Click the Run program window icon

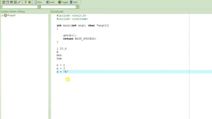[8, 2]
